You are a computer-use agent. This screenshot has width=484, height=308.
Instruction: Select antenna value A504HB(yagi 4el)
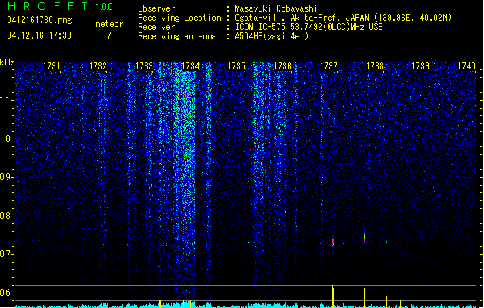pos(272,36)
